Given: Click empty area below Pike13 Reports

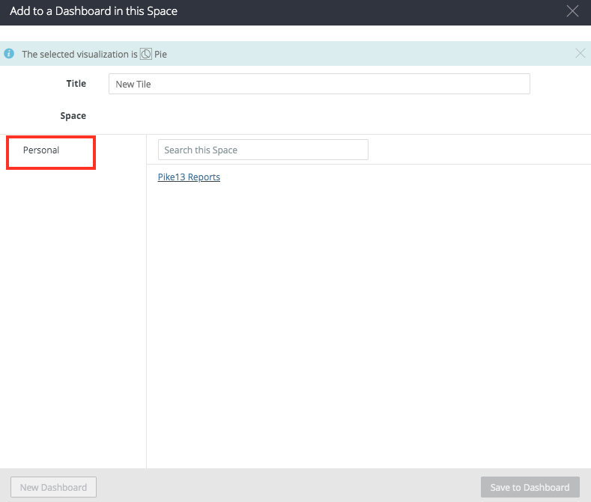Looking at the screenshot, I should coord(367,314).
